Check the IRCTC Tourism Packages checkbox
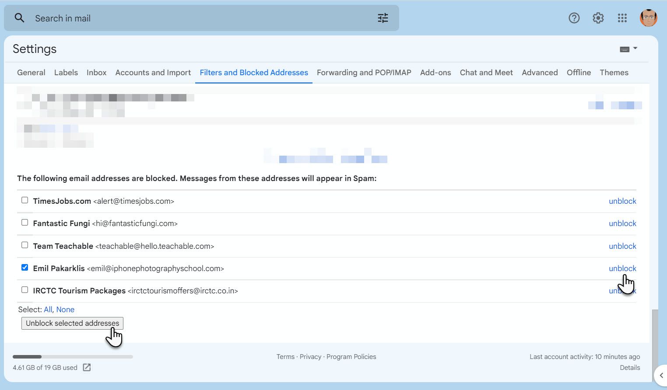The width and height of the screenshot is (667, 390). click(x=25, y=289)
